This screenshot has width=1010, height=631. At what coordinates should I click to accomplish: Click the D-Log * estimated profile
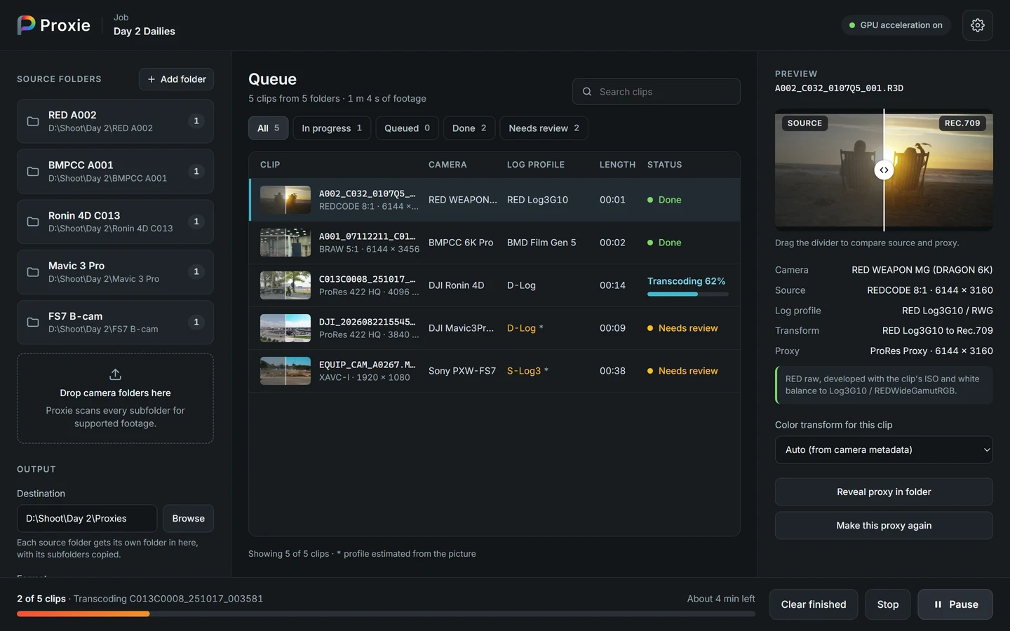525,328
